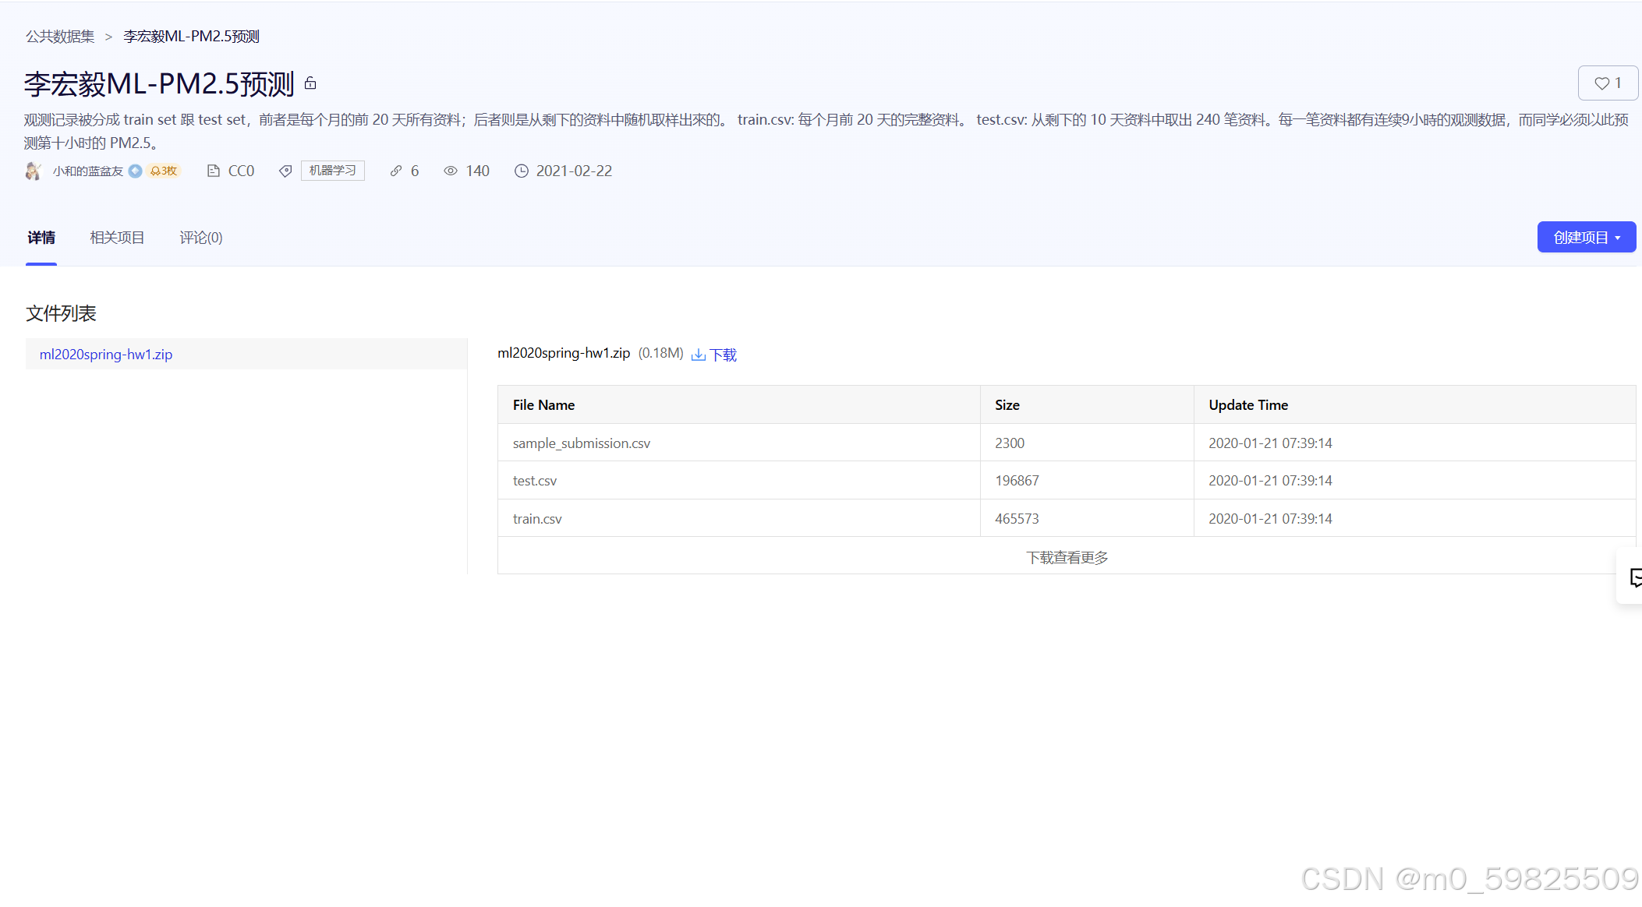This screenshot has width=1642, height=907.
Task: Click the tag icon before 机器学习 label
Action: click(285, 171)
